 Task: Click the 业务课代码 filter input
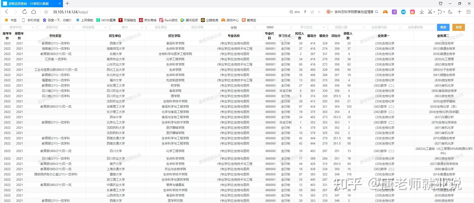[382, 27]
